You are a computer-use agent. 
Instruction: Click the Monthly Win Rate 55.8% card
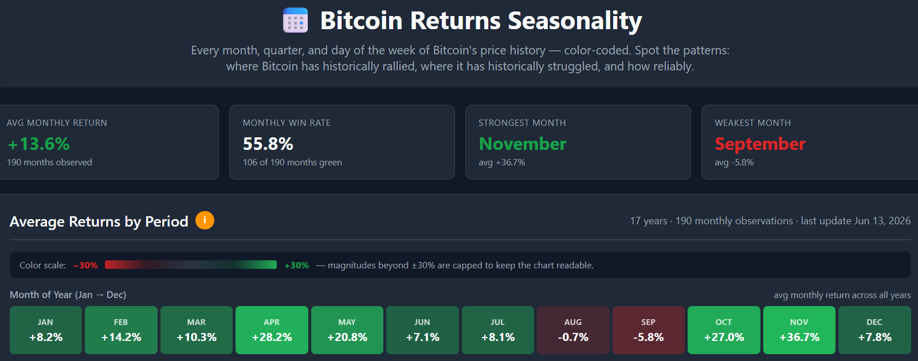click(342, 142)
